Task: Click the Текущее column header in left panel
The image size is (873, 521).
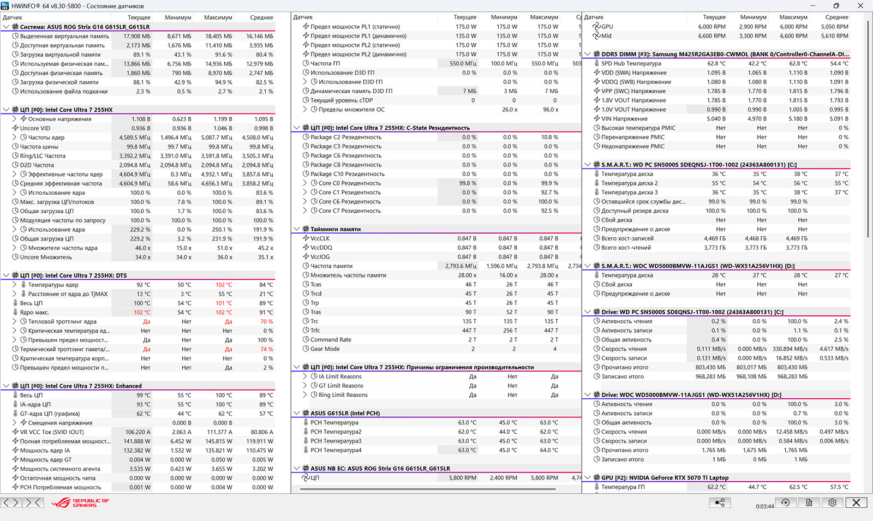Action: tap(139, 17)
